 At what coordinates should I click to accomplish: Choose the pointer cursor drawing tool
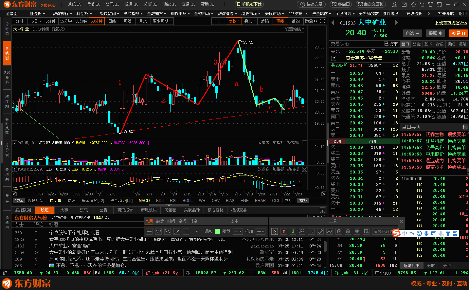click(x=275, y=231)
